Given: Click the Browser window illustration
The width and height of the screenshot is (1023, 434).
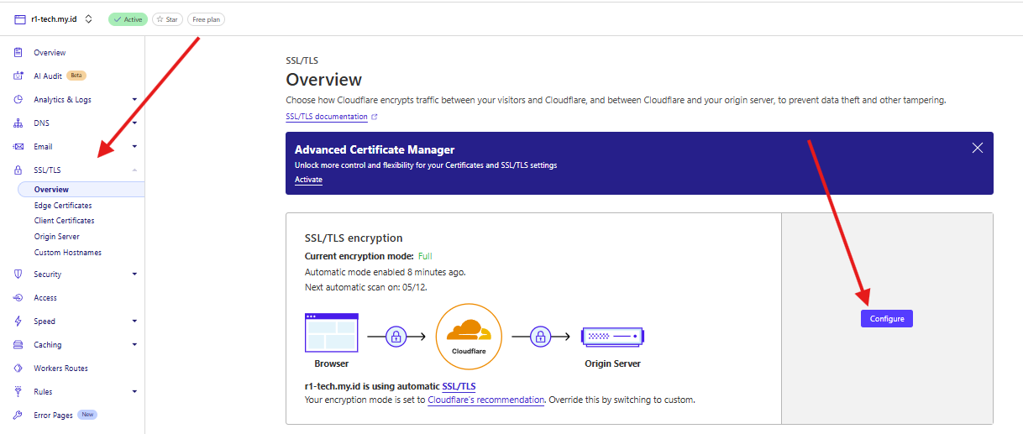Looking at the screenshot, I should (331, 332).
